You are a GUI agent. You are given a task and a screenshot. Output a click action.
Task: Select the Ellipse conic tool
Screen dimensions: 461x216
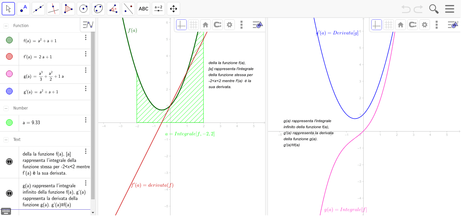(x=98, y=9)
